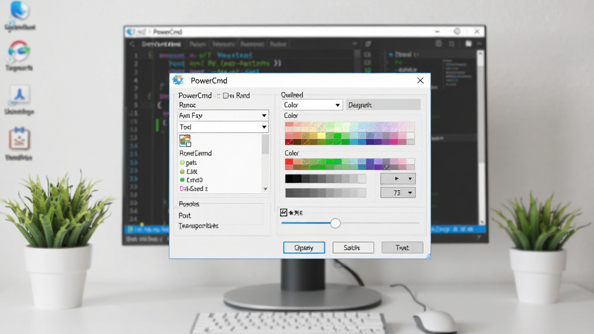Image resolution: width=594 pixels, height=334 pixels.
Task: Select the QalvSeed list entry
Action: pyautogui.click(x=194, y=188)
